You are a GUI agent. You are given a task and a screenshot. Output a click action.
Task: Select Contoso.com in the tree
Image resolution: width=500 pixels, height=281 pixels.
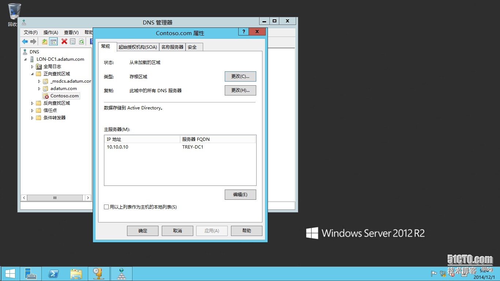pyautogui.click(x=64, y=96)
